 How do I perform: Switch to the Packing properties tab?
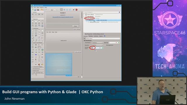[91, 36]
